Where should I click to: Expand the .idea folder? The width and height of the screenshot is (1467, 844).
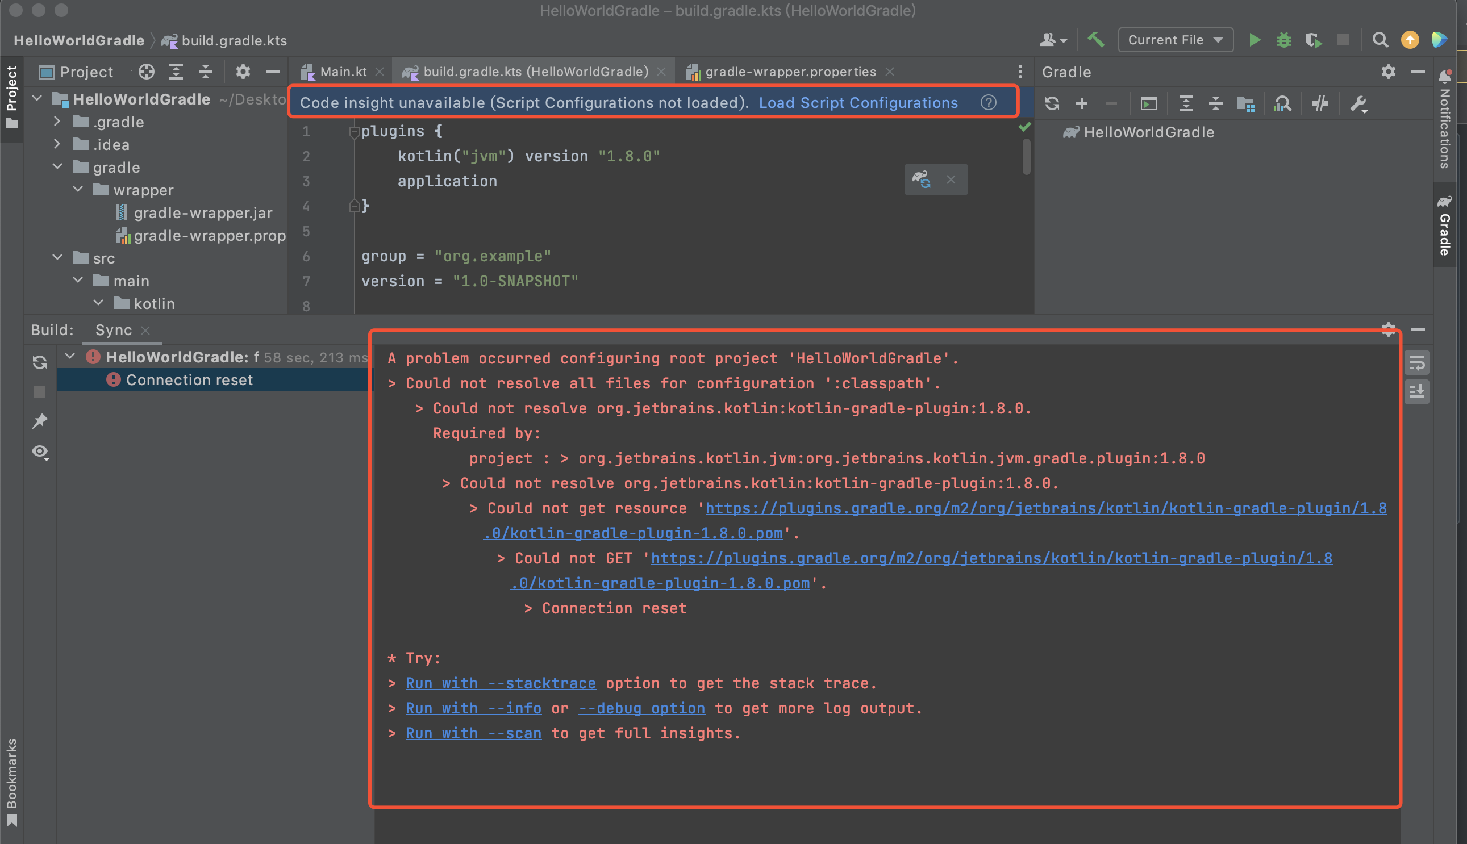coord(57,144)
